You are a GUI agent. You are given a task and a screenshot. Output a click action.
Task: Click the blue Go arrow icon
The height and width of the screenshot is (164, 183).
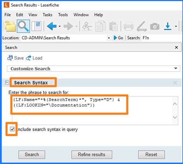tap(115, 38)
